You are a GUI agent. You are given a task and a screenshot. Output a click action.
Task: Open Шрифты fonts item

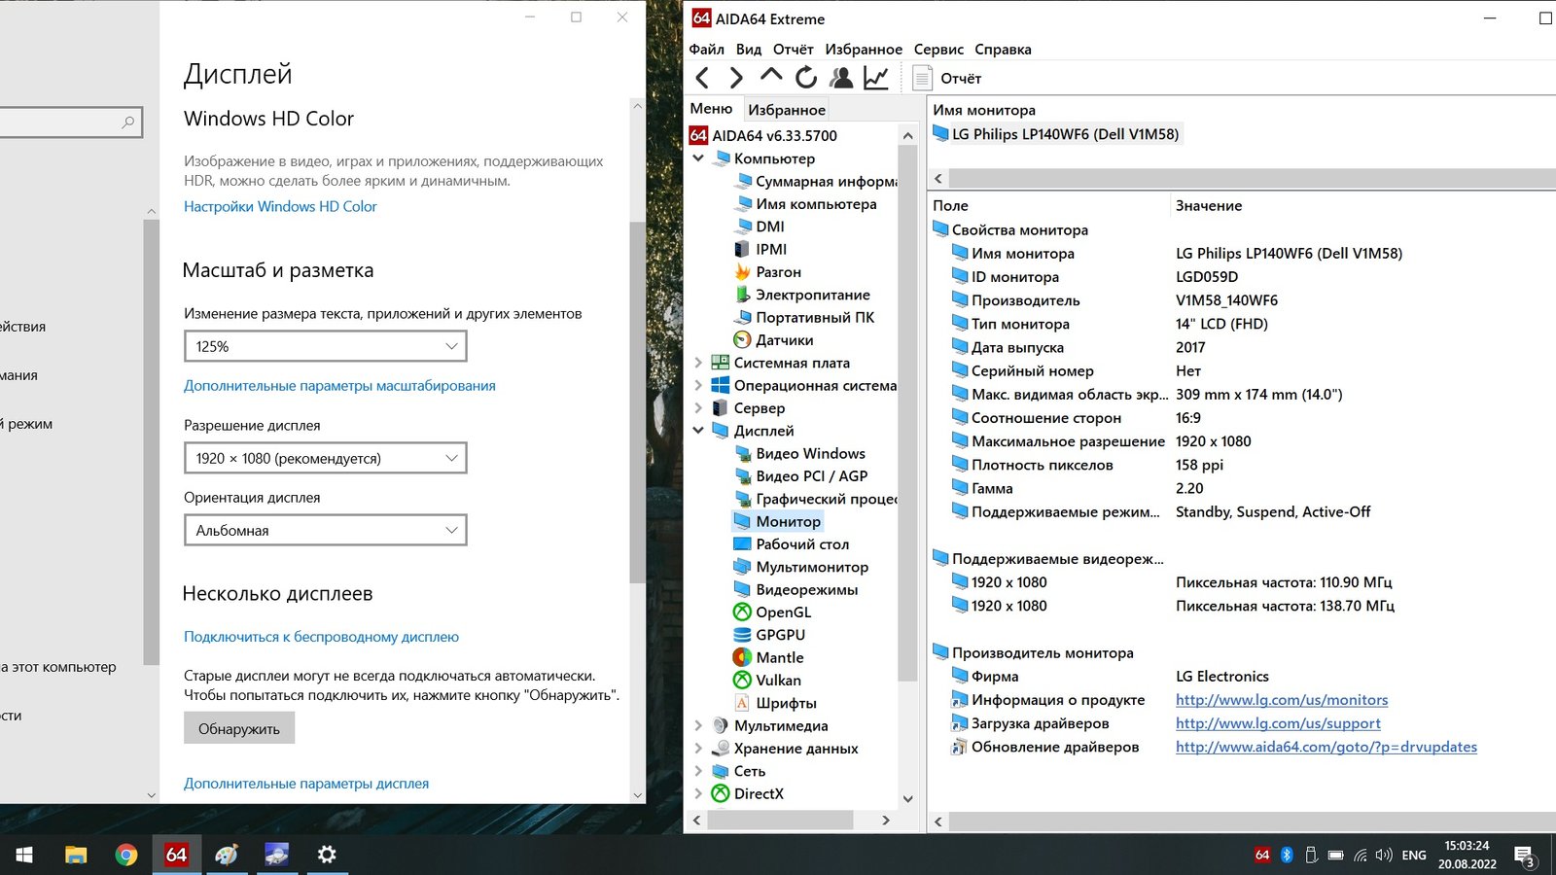[786, 703]
